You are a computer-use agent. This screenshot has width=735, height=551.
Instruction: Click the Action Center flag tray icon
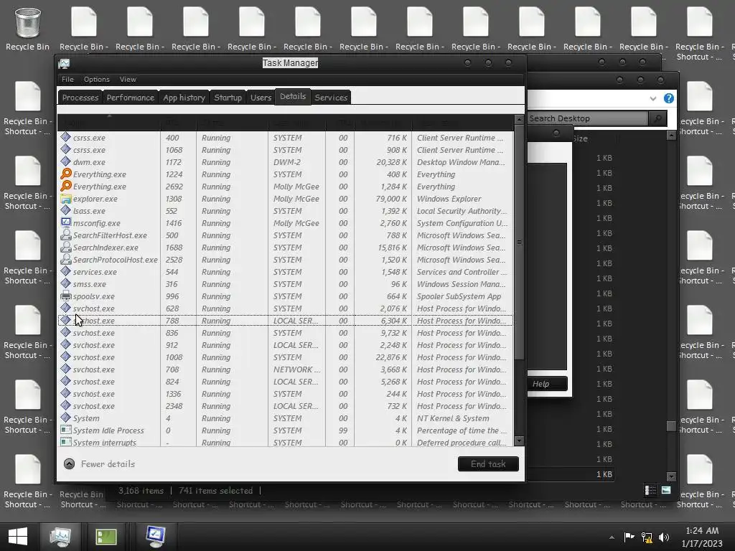point(629,537)
